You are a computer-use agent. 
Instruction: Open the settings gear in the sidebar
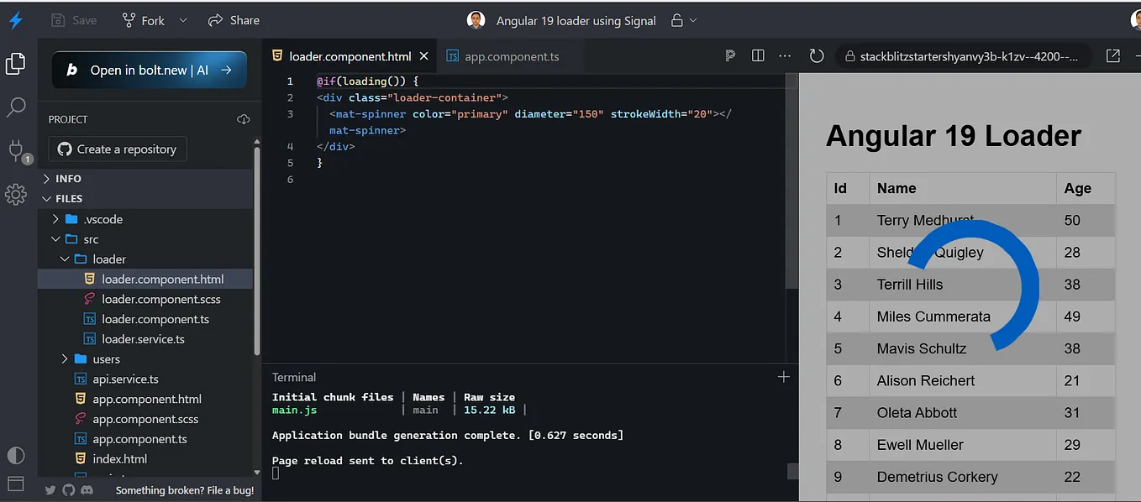click(x=16, y=194)
